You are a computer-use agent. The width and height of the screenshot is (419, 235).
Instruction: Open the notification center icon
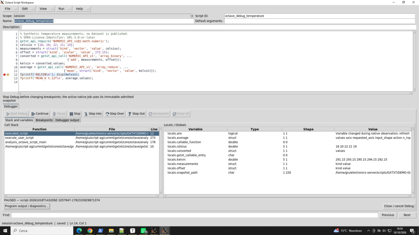coord(412,231)
